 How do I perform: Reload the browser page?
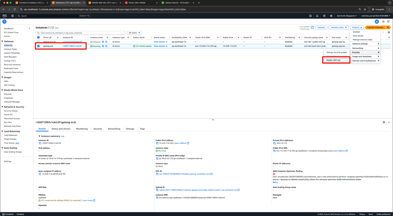click(15, 9)
